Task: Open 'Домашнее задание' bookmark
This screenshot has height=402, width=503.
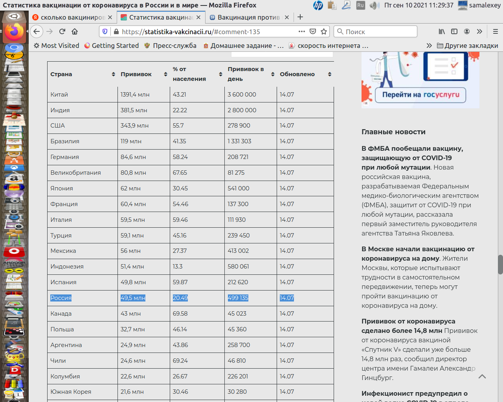Action: 243,46
